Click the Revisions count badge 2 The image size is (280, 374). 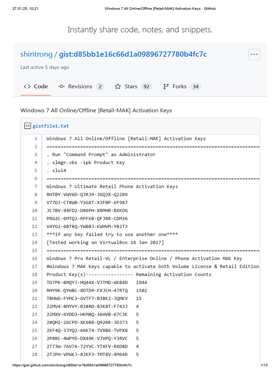100,87
